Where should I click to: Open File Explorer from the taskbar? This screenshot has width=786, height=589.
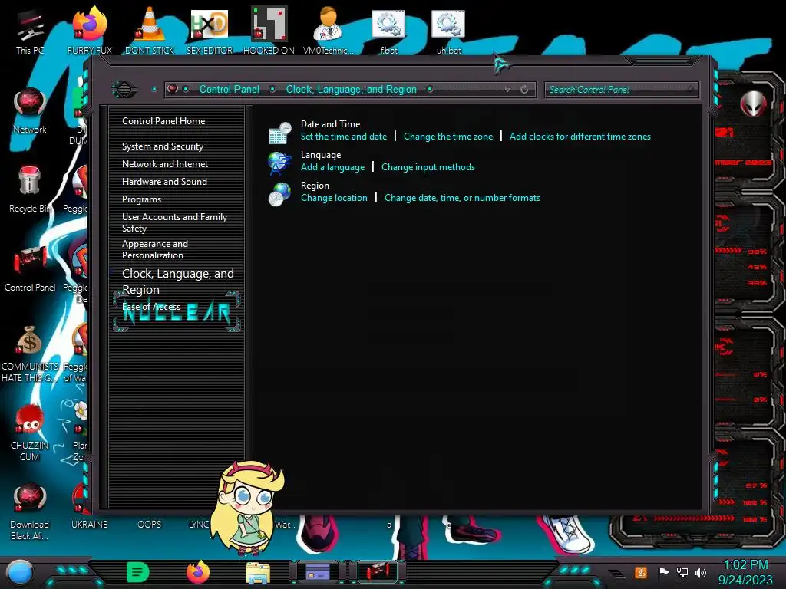coord(258,573)
